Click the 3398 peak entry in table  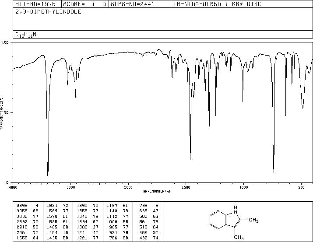coord(28,206)
